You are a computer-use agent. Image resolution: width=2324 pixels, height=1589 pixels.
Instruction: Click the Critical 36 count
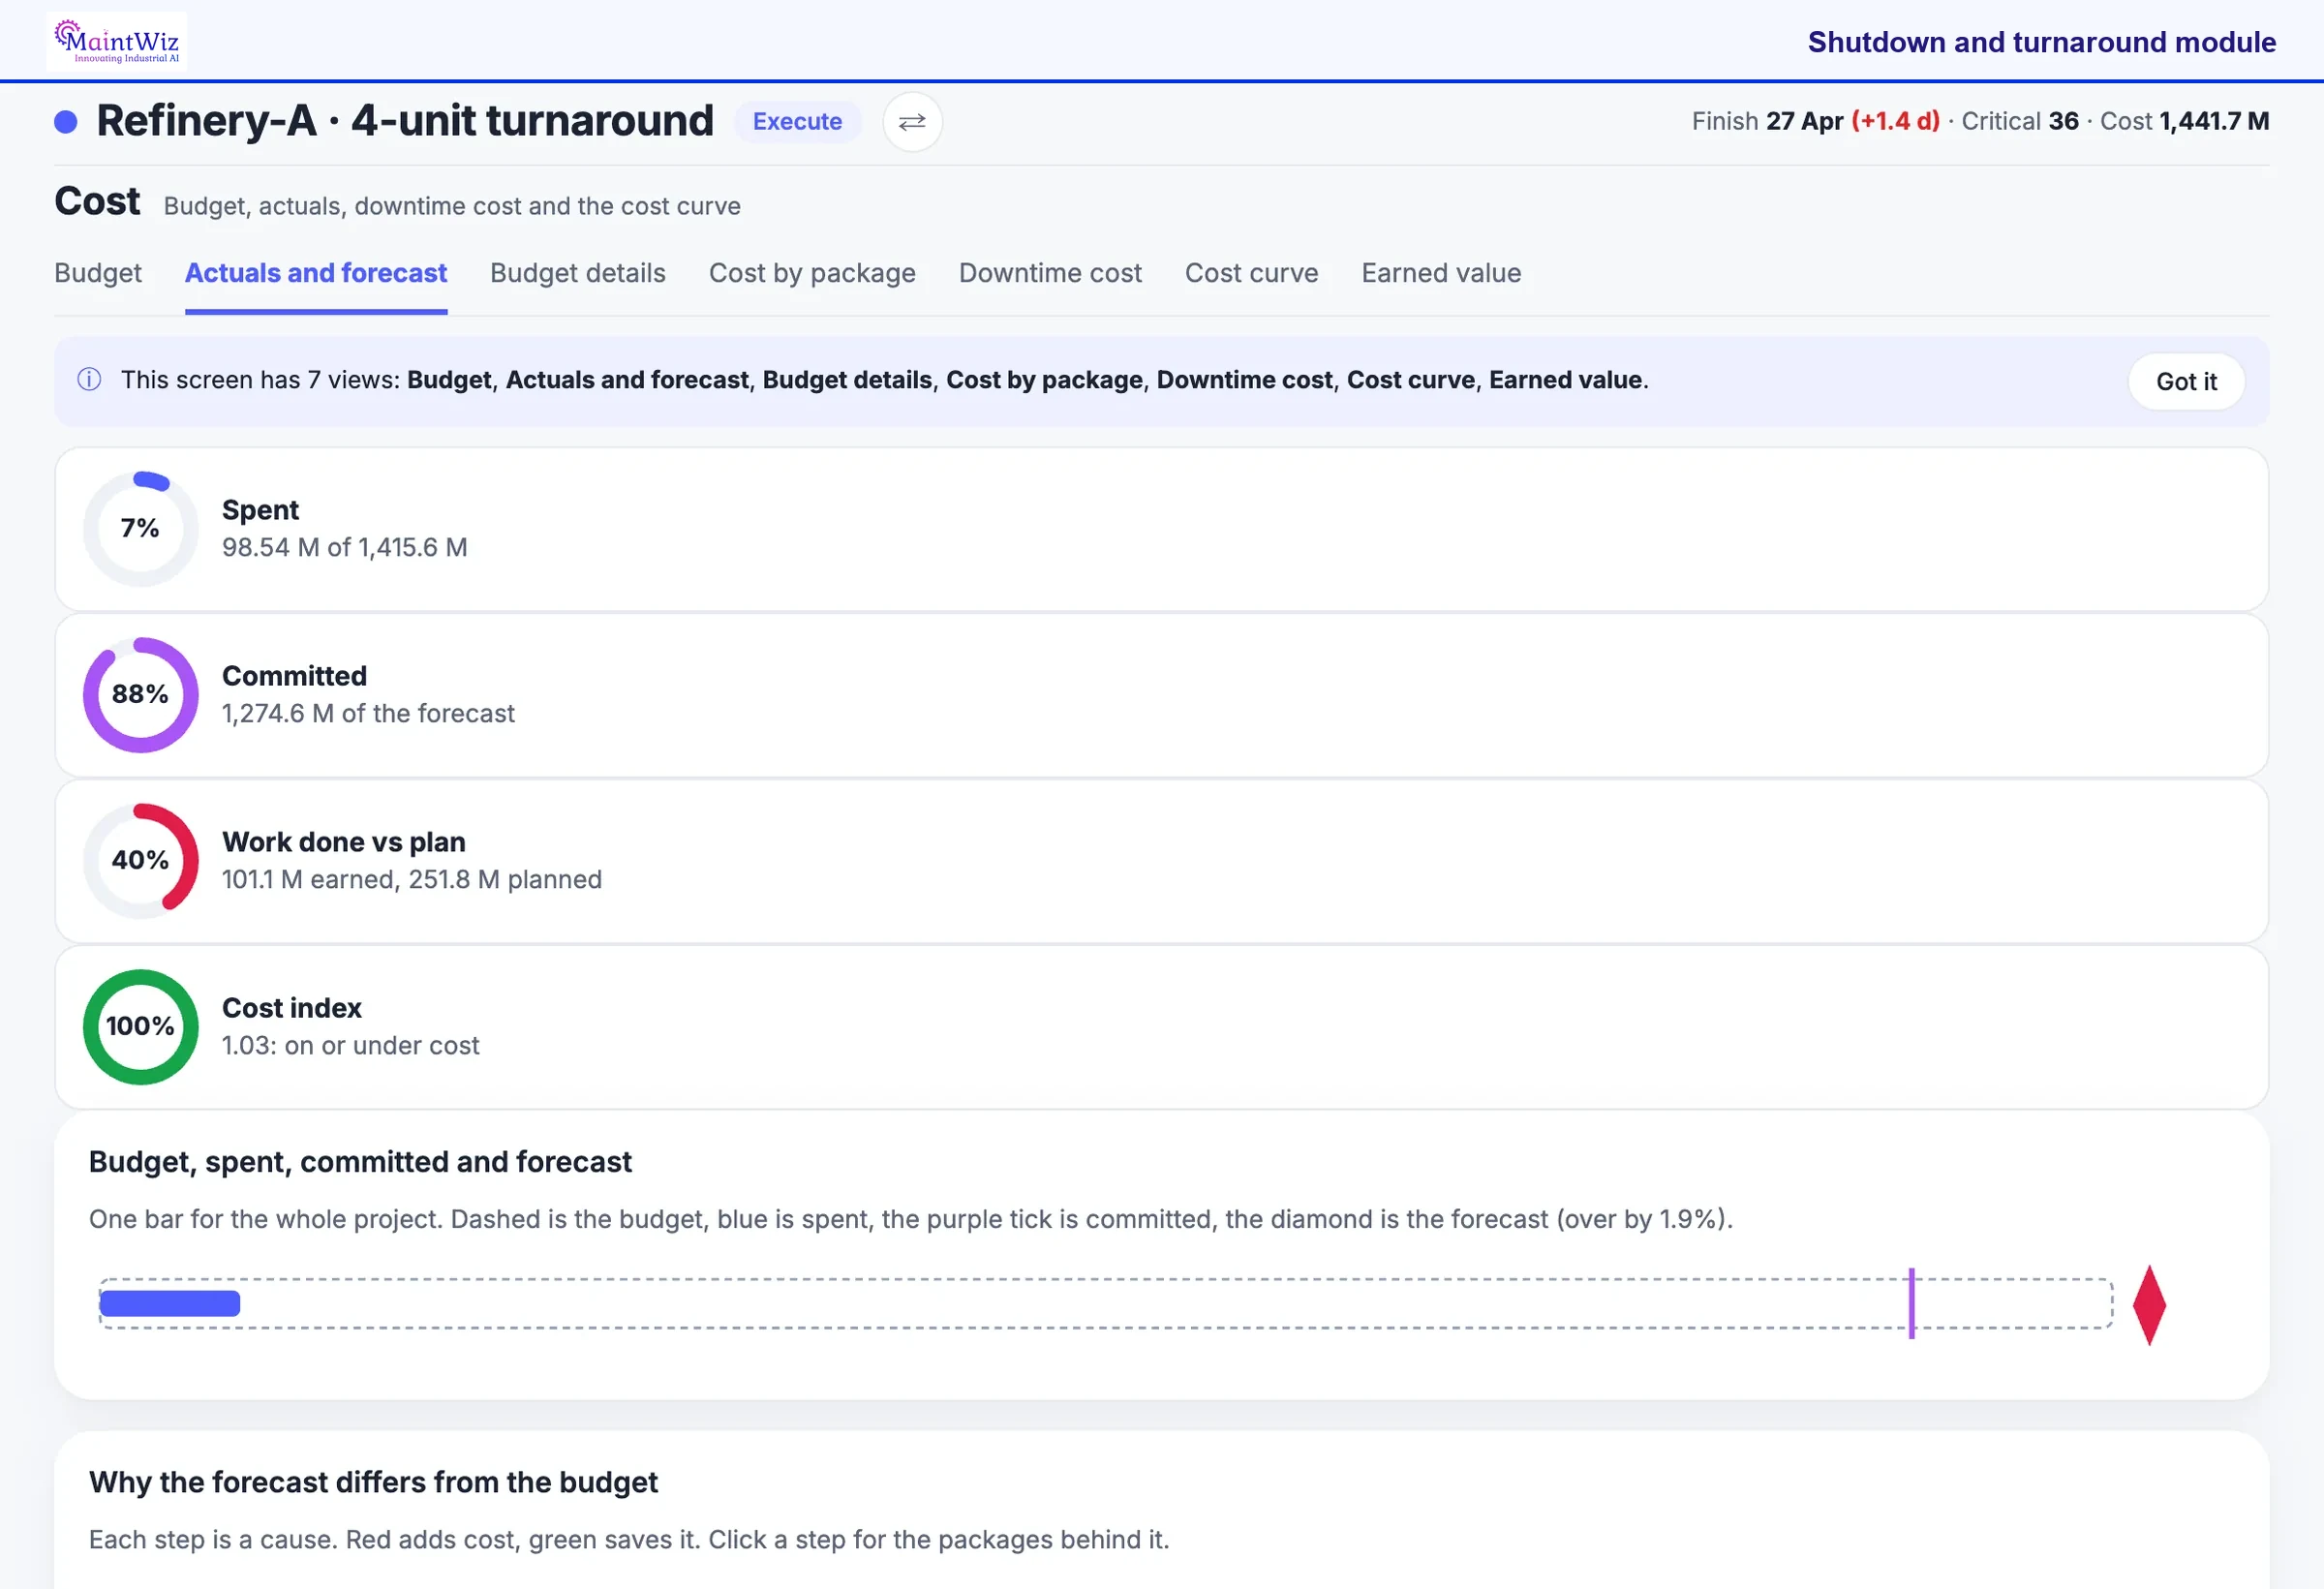point(2019,121)
